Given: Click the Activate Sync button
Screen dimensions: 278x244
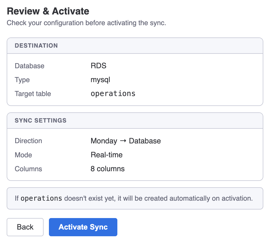Looking at the screenshot, I should [83, 227].
